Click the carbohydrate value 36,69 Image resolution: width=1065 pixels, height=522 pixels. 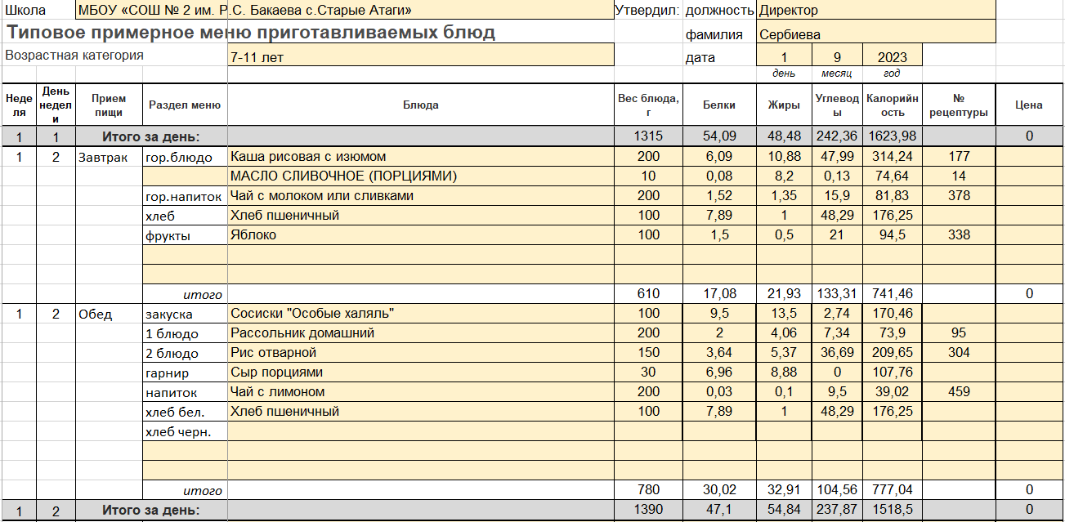[837, 353]
